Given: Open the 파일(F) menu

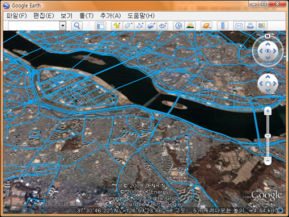Looking at the screenshot, I should coord(17,16).
